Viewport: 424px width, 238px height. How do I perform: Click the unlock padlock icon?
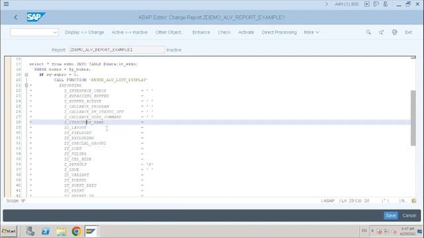click(386, 4)
